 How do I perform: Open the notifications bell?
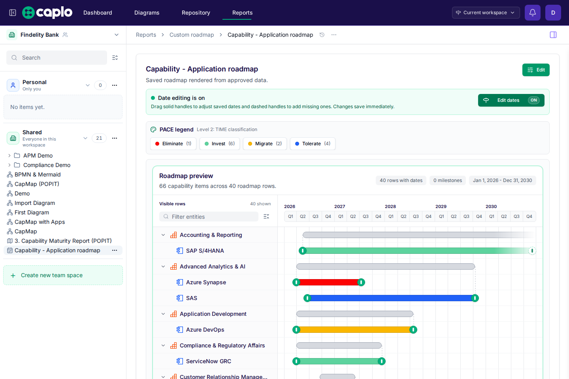pyautogui.click(x=533, y=13)
